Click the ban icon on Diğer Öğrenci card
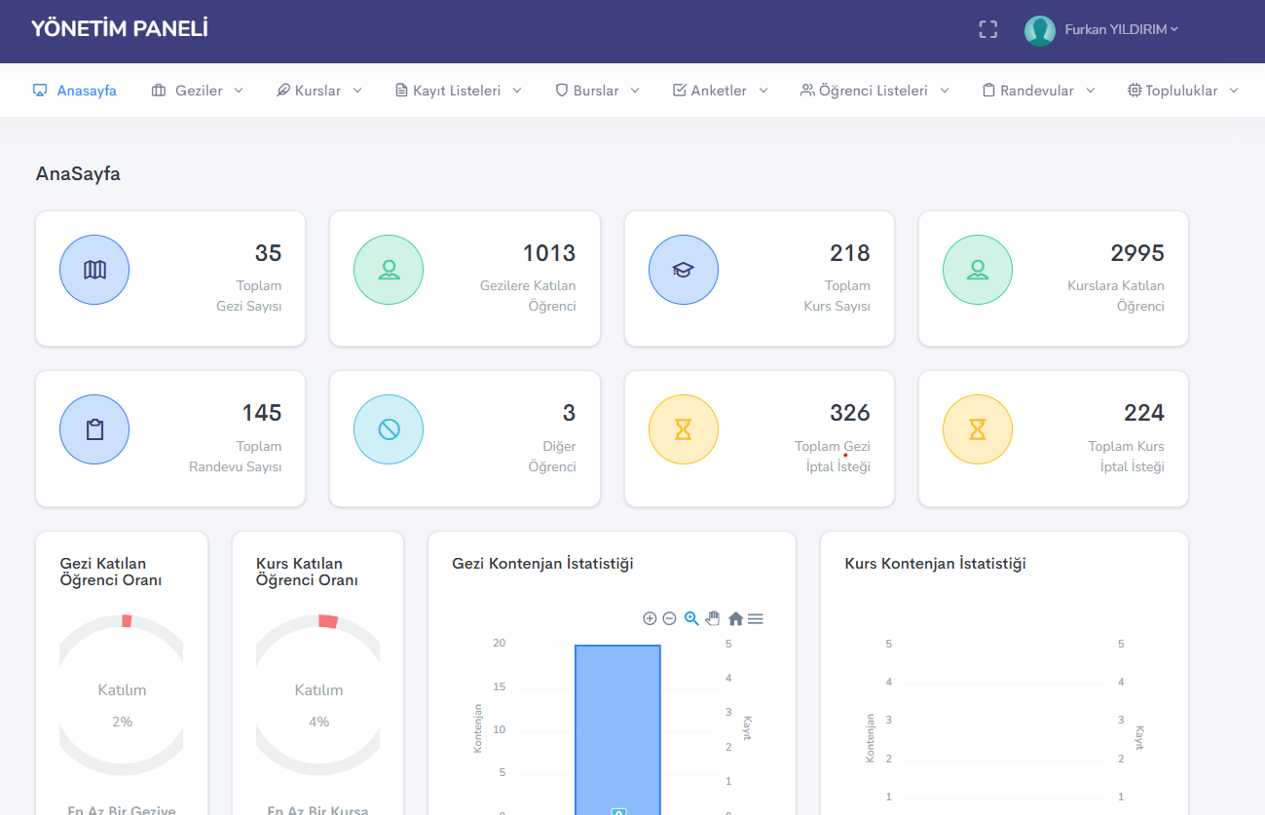1265x815 pixels. pos(389,429)
